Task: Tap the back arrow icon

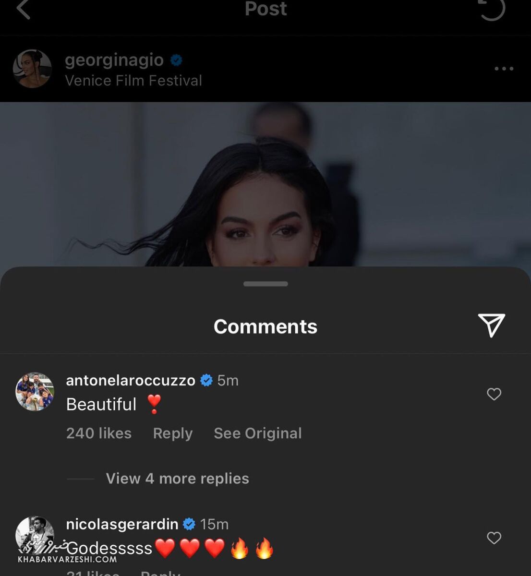Action: [x=24, y=9]
